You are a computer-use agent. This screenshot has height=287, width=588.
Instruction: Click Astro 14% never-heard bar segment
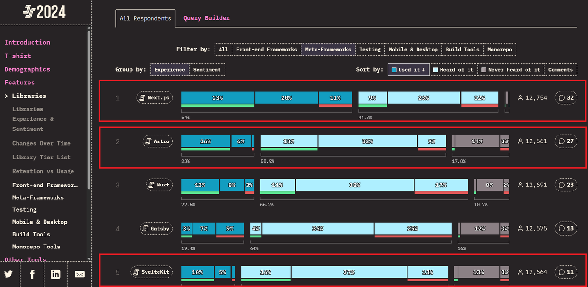click(x=477, y=141)
